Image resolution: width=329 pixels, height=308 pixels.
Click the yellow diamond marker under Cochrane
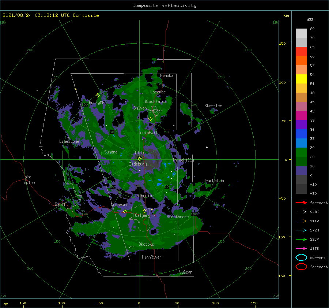[125, 211]
